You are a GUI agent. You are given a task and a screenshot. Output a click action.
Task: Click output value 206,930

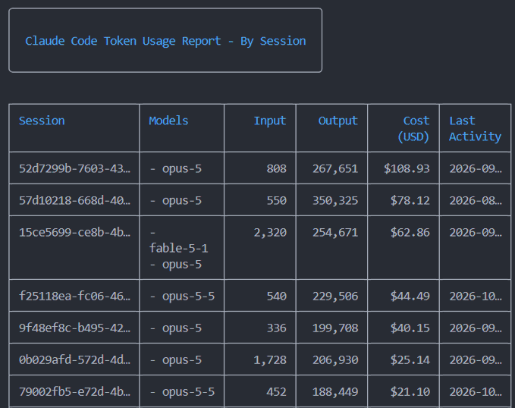point(335,360)
